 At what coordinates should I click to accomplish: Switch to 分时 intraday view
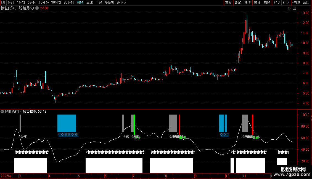pos(11,2)
